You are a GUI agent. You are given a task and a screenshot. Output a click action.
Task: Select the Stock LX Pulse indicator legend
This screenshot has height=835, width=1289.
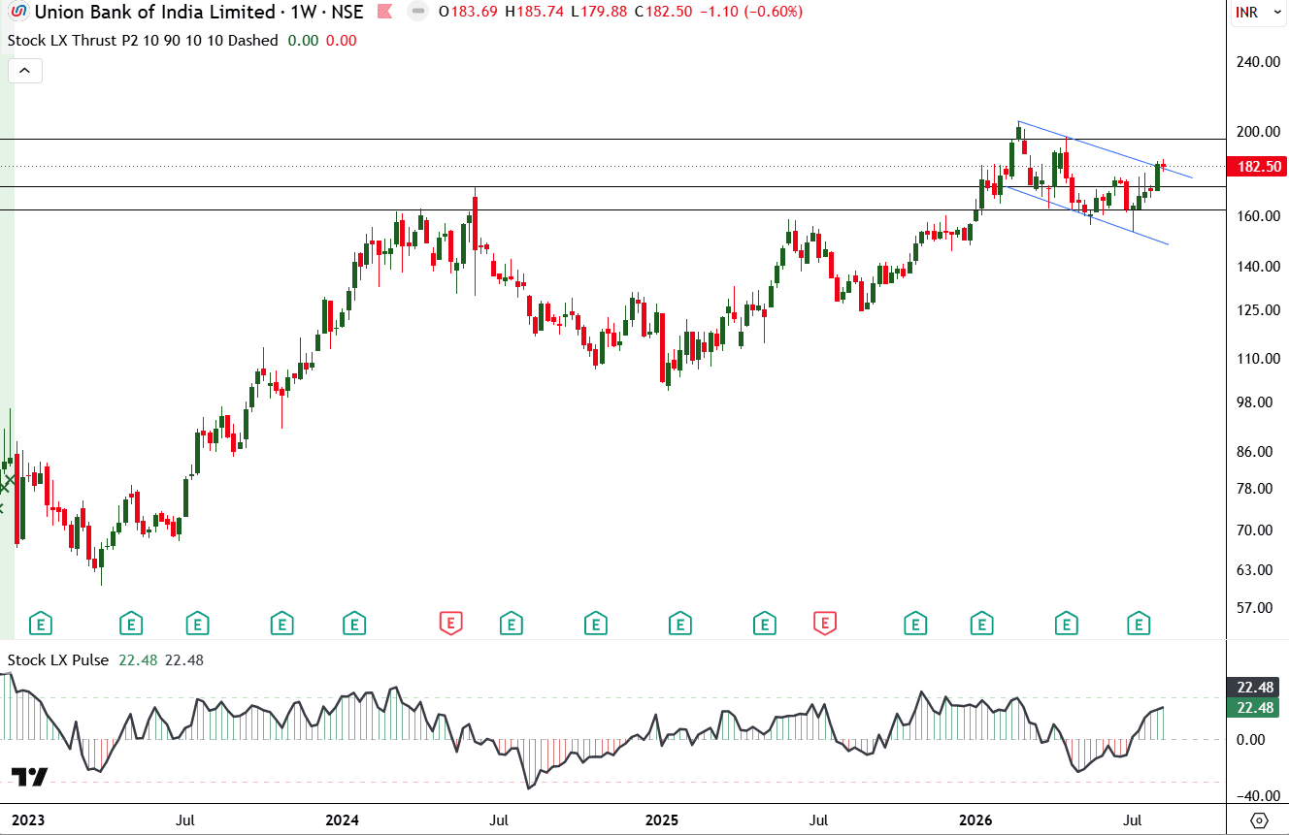pyautogui.click(x=58, y=660)
